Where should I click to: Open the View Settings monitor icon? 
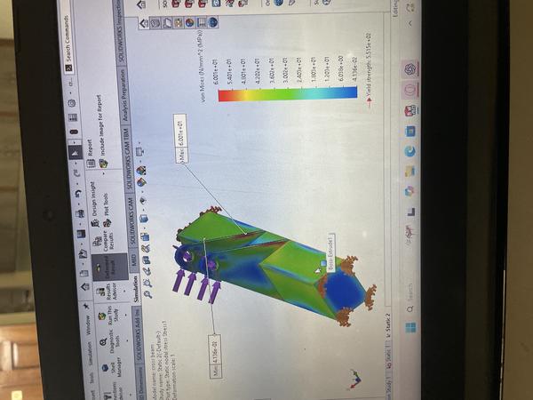pos(139,151)
